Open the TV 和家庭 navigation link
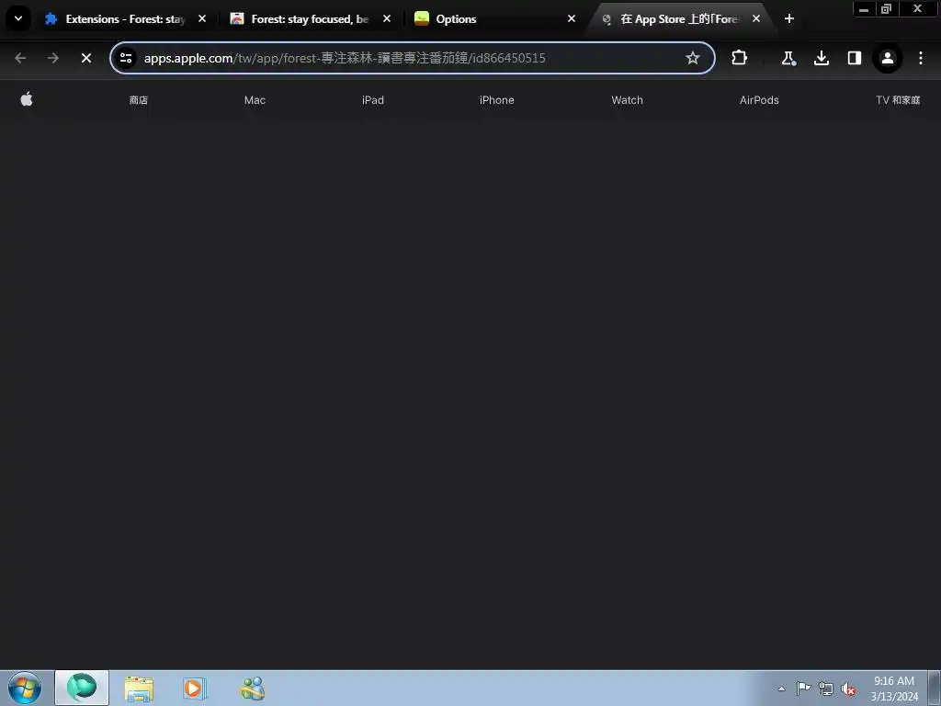The height and width of the screenshot is (706, 941). coord(898,100)
